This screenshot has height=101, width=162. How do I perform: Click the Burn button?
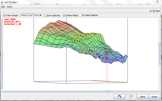tap(143, 96)
